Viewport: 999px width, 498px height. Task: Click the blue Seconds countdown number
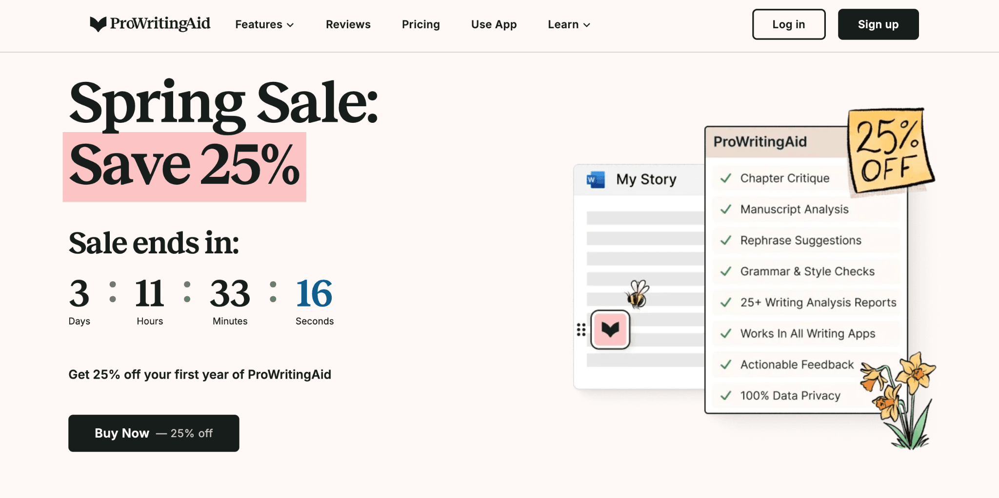(314, 294)
